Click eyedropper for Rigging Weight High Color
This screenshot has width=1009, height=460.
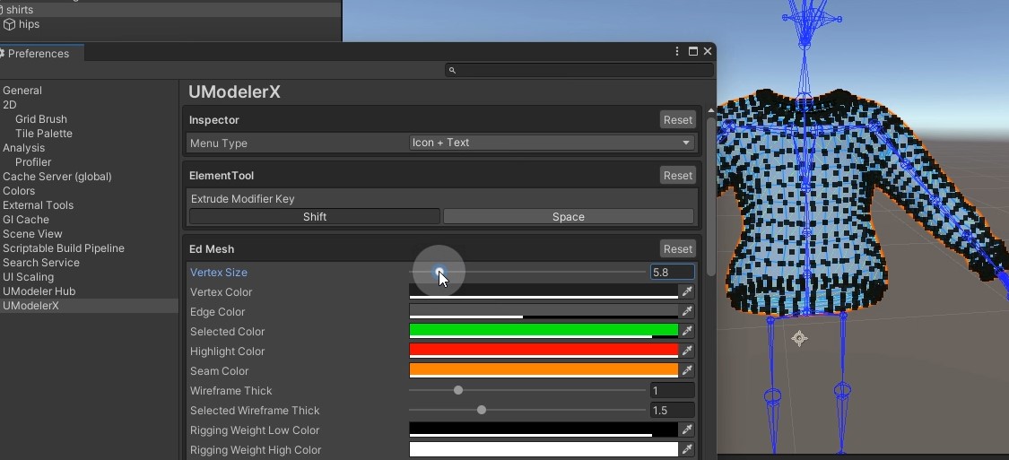click(x=687, y=450)
